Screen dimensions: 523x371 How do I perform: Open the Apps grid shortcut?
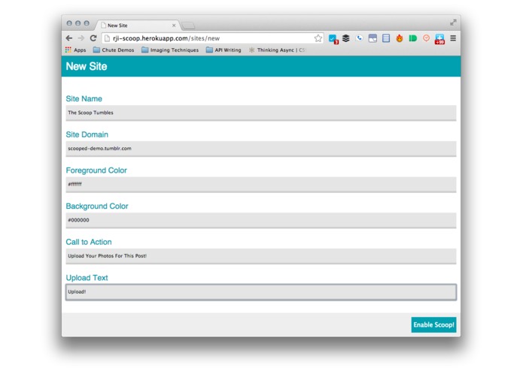[x=75, y=50]
